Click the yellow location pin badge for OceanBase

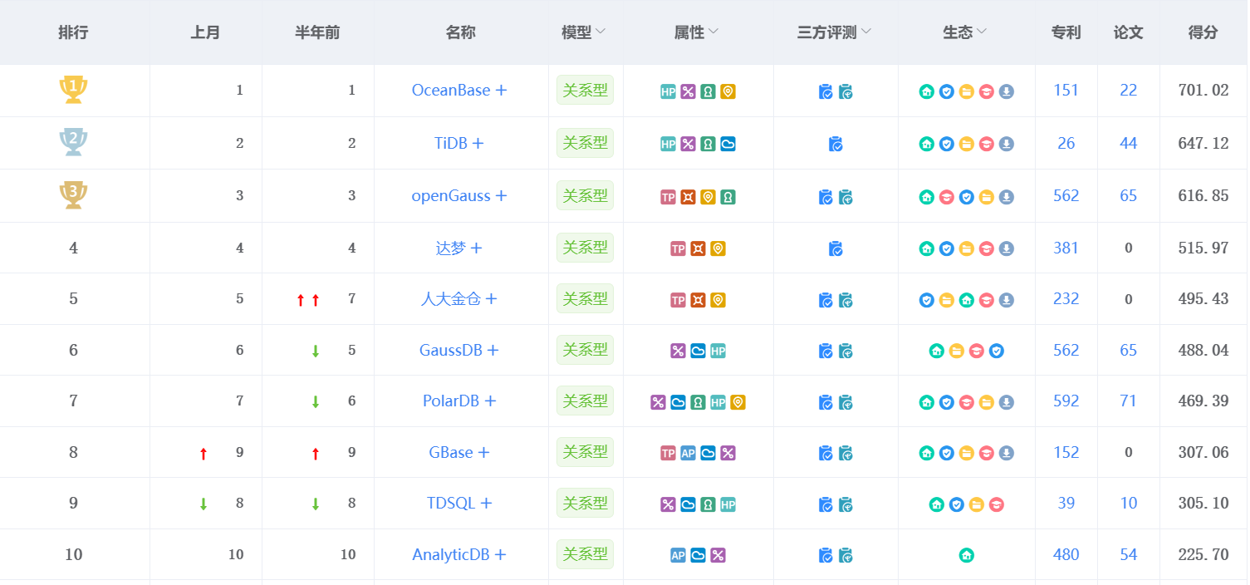[728, 92]
